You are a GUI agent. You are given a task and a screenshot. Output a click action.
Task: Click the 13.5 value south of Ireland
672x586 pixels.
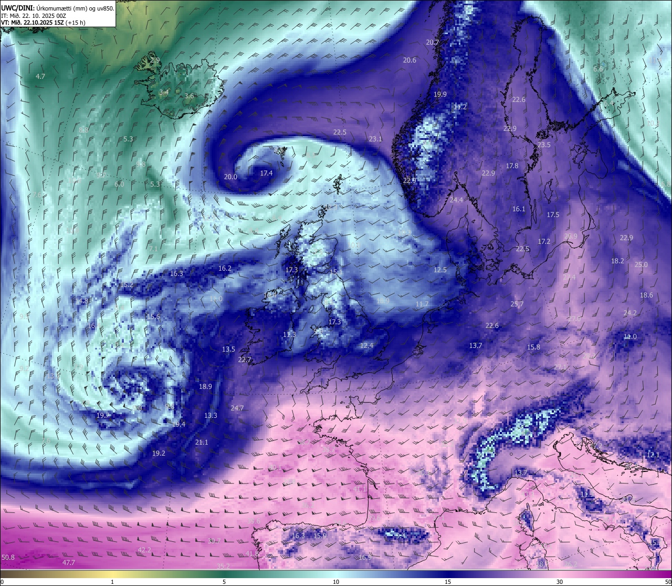pyautogui.click(x=228, y=349)
